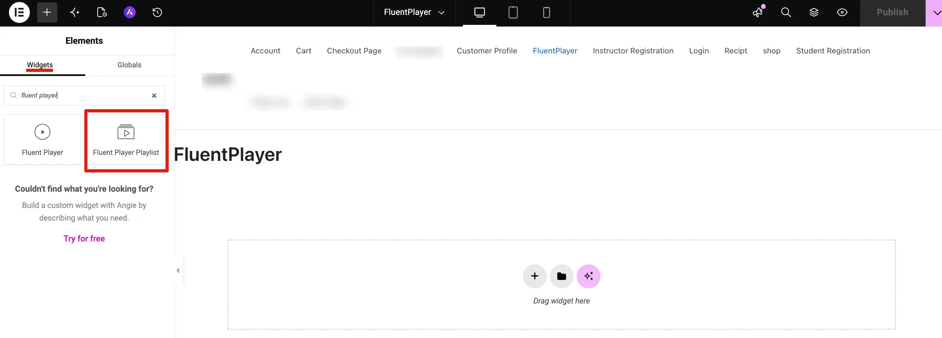Viewport: 942px width, 338px height.
Task: Open the Instructor Registration nav link
Action: click(633, 51)
